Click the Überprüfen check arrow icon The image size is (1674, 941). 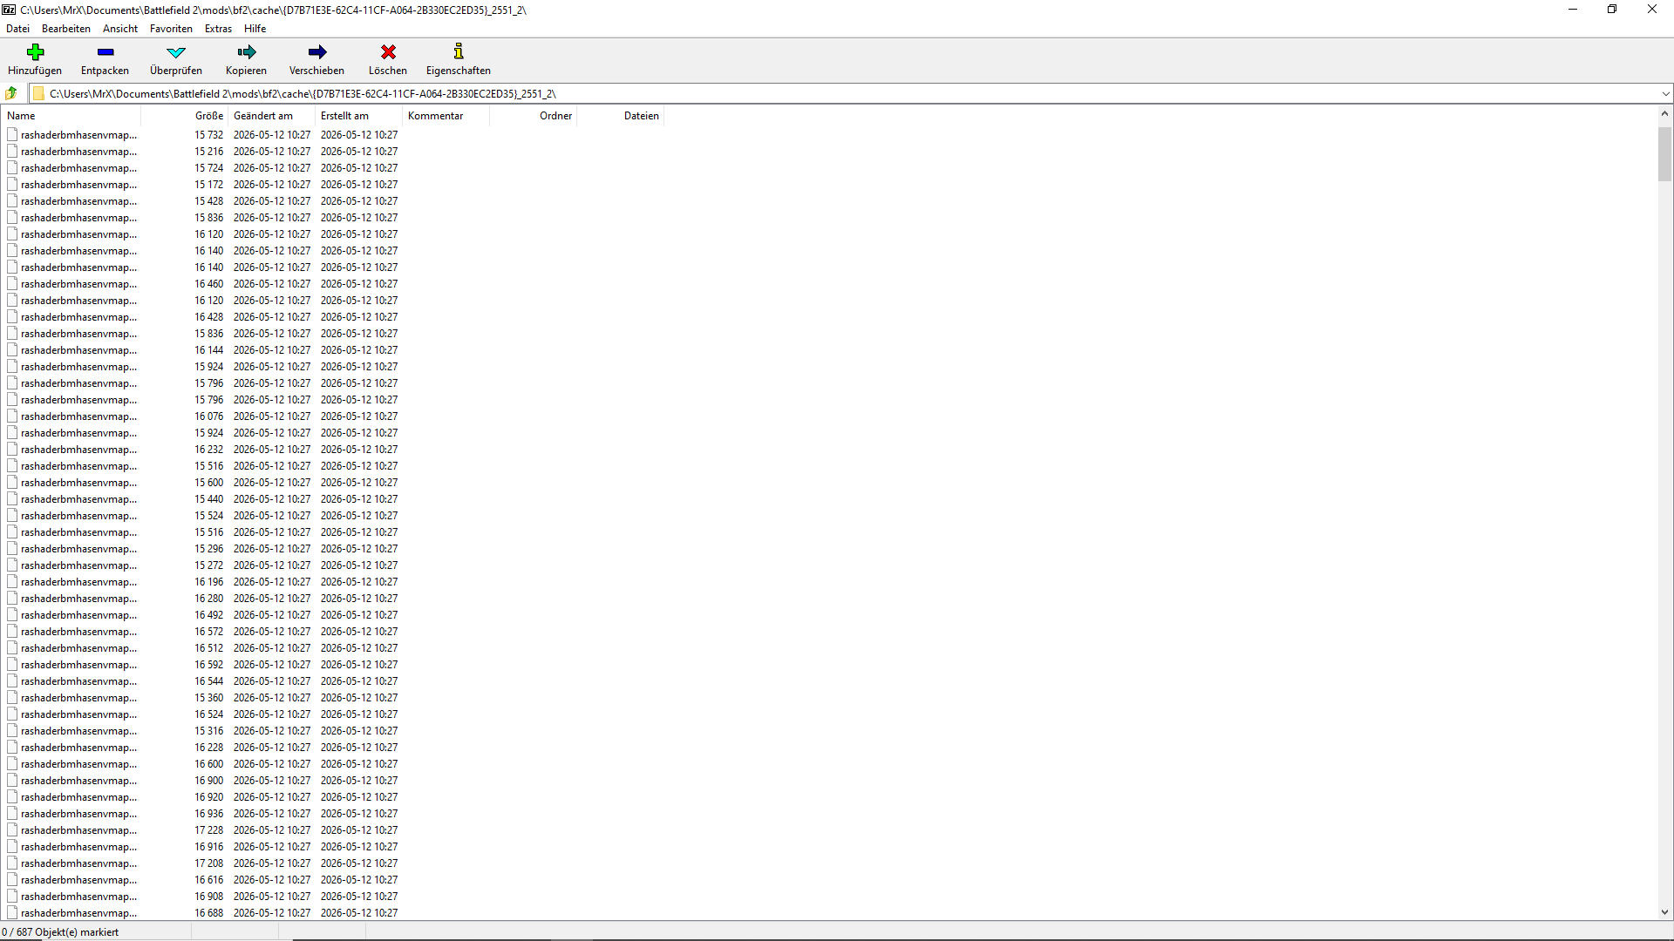[x=176, y=52]
